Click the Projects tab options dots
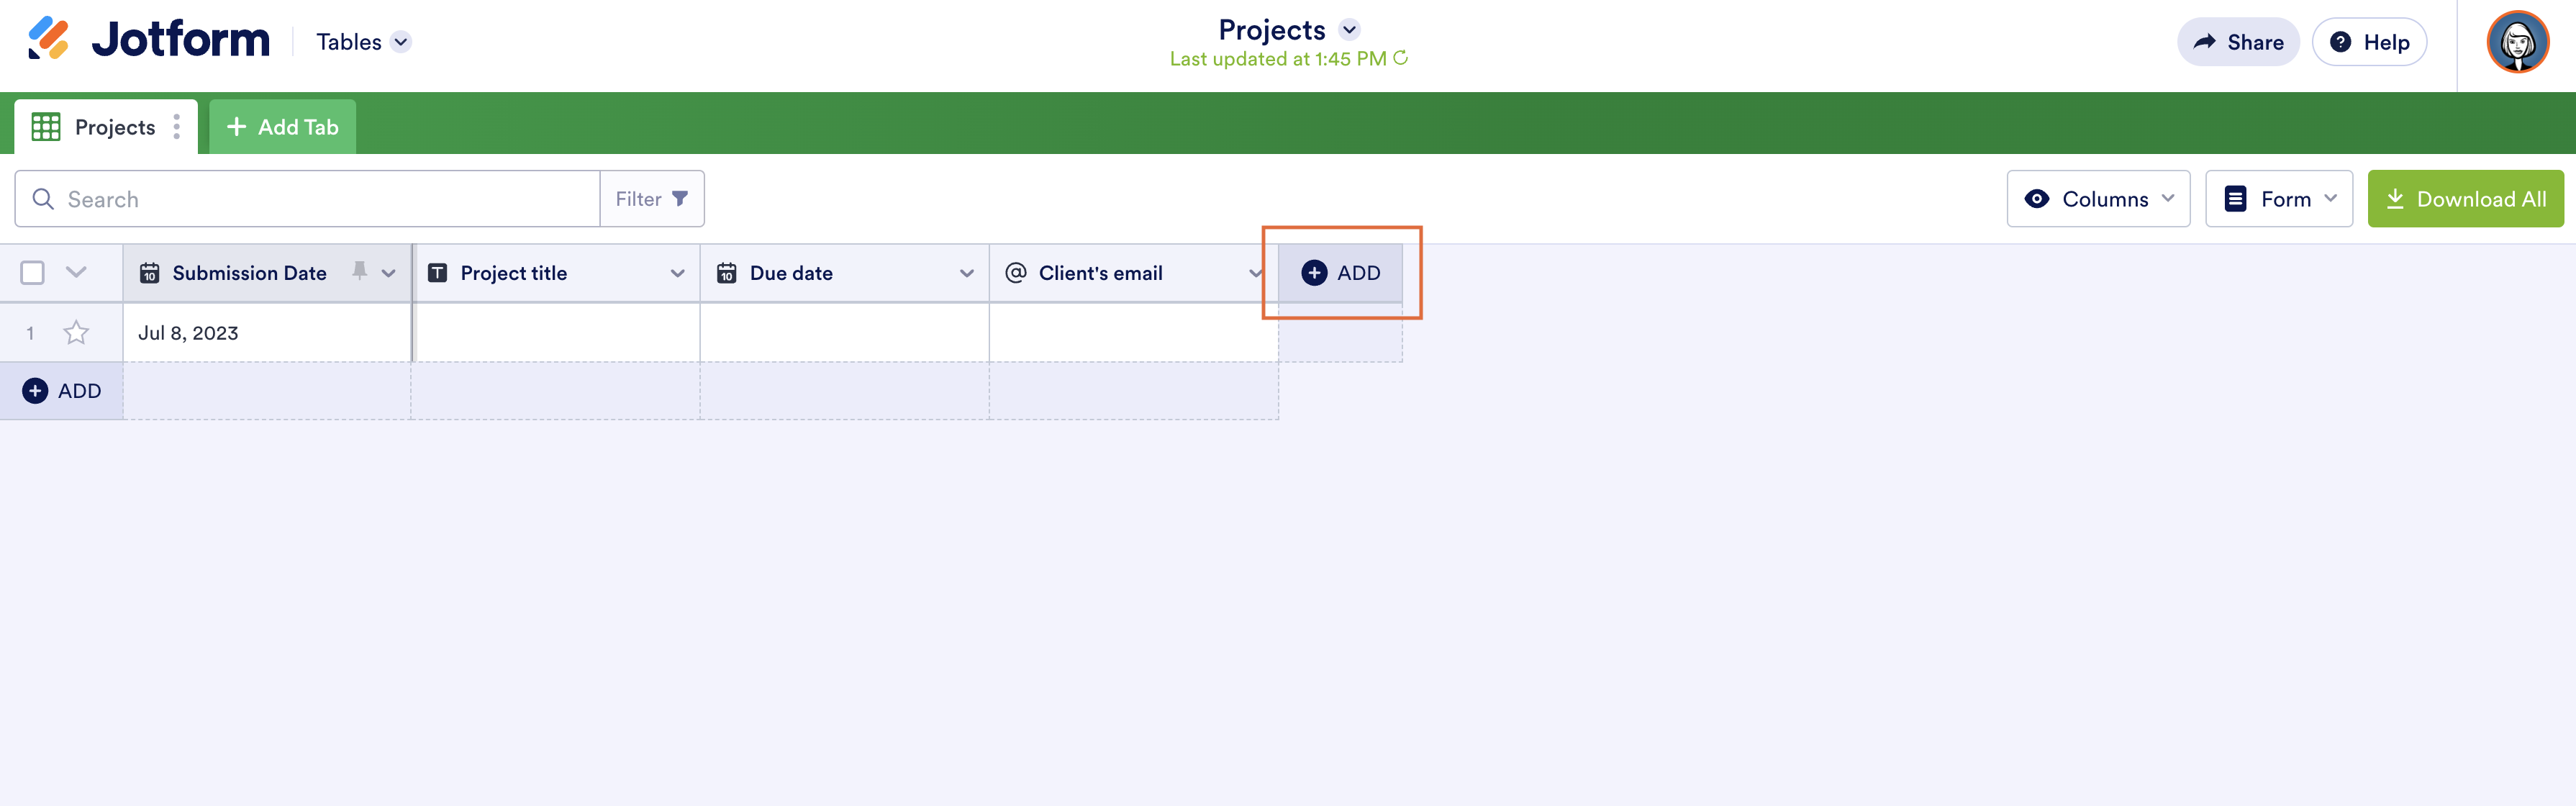2576x806 pixels. tap(177, 127)
